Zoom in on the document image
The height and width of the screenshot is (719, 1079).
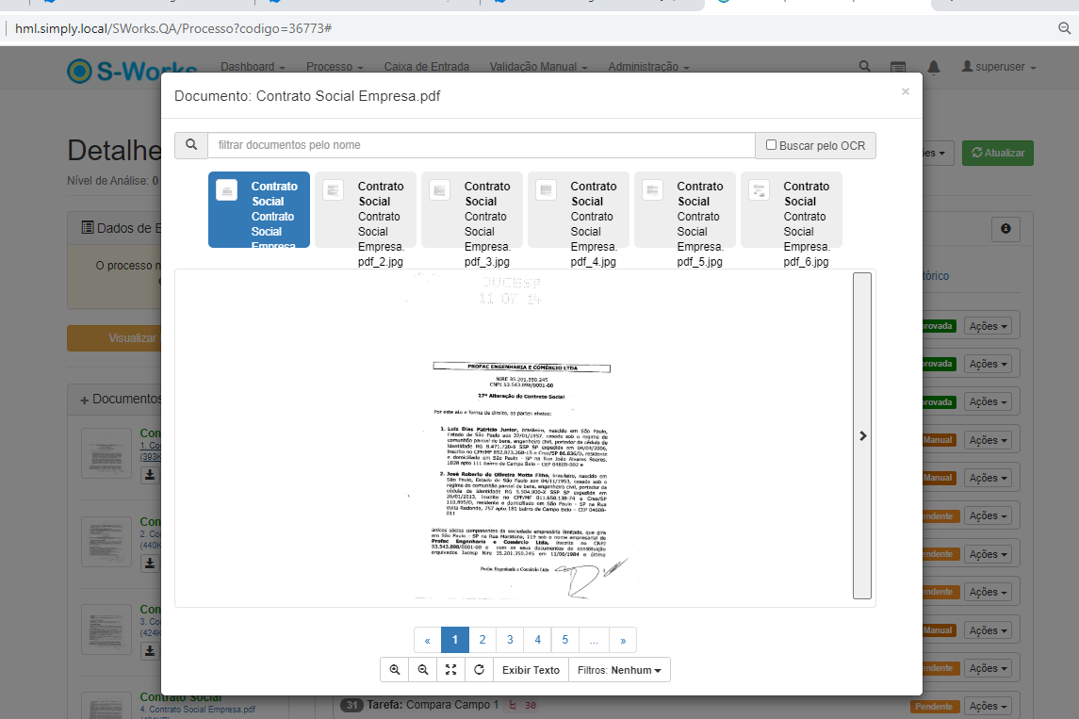(x=395, y=669)
